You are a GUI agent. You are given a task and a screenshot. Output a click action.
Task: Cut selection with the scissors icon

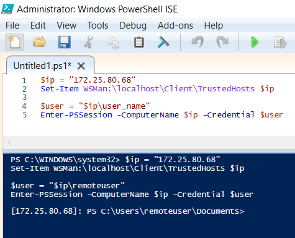pyautogui.click(x=89, y=42)
